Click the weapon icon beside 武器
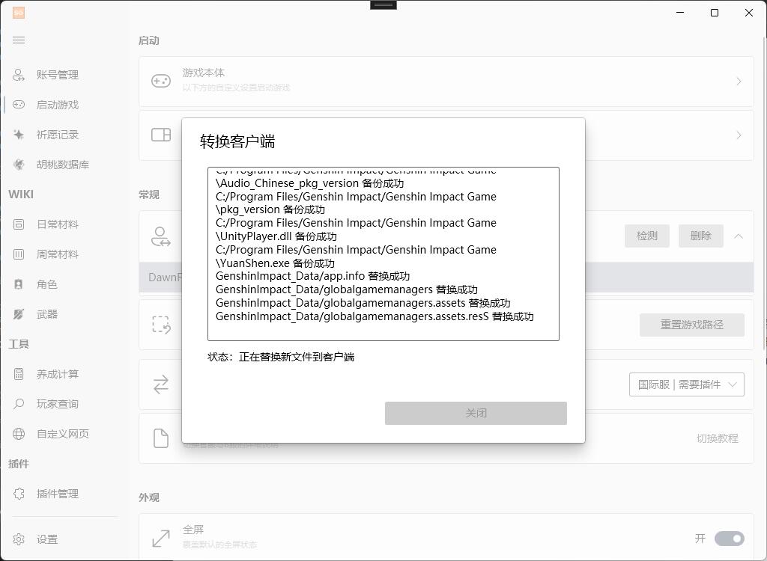The height and width of the screenshot is (561, 767). point(19,313)
